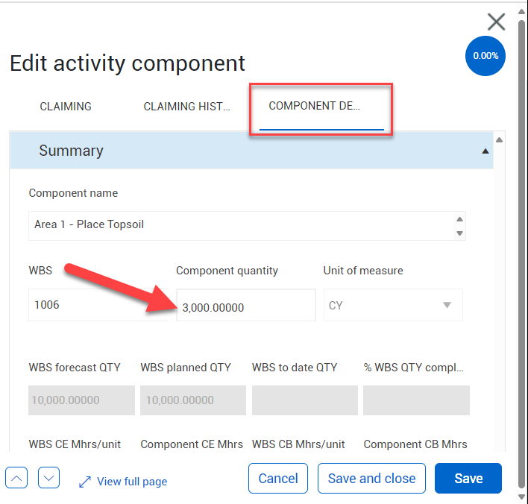
Task: Select the Component Details tab
Action: [314, 106]
